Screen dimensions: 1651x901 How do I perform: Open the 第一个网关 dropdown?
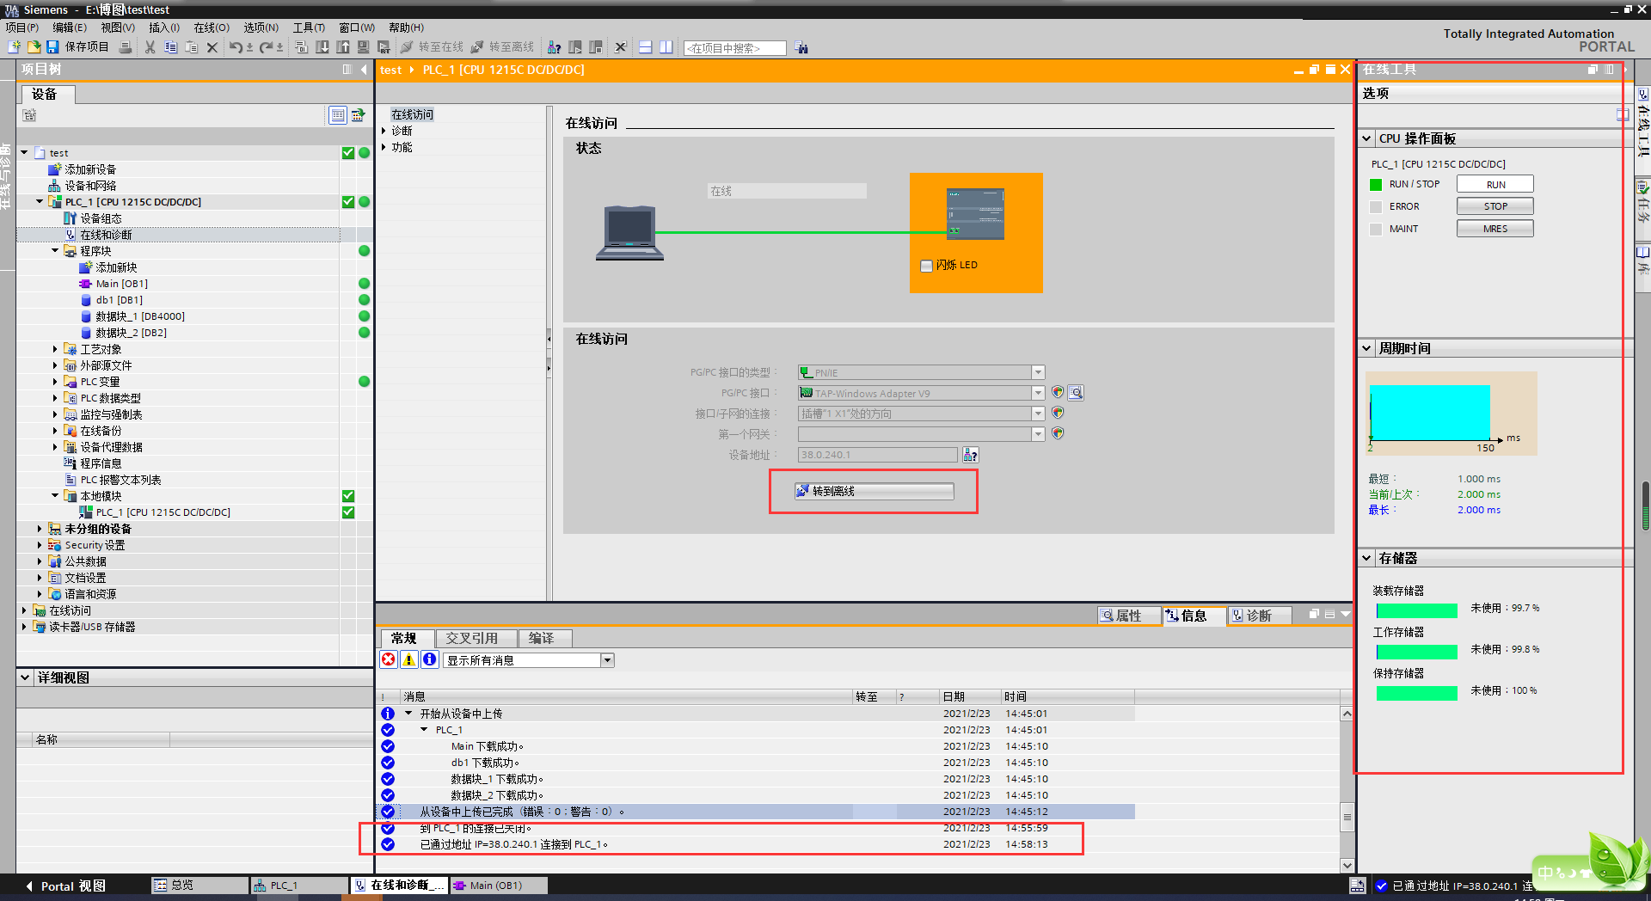[1039, 434]
